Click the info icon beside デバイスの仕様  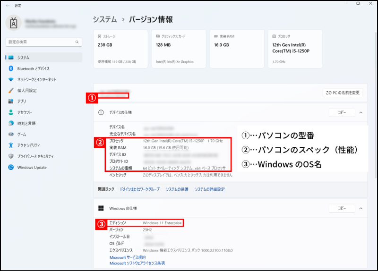tap(101, 112)
